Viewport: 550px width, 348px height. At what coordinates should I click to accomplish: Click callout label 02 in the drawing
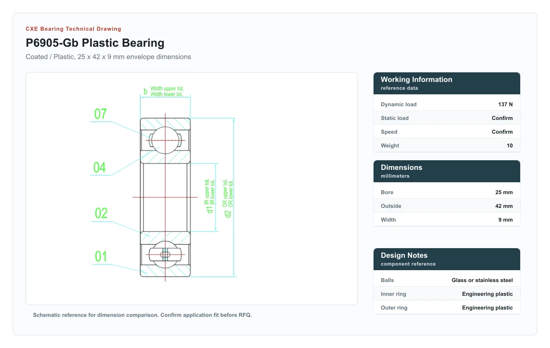click(101, 213)
